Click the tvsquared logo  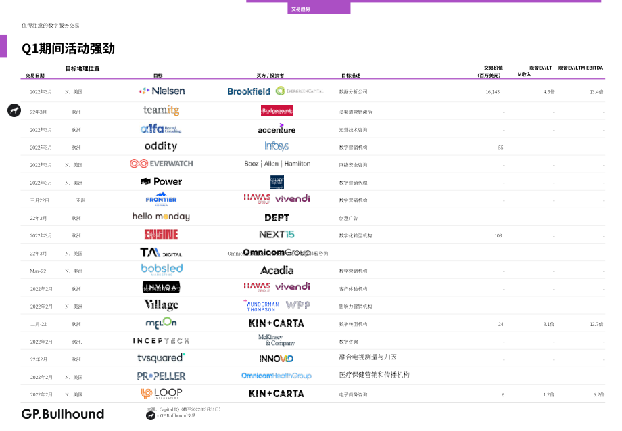[x=161, y=358]
